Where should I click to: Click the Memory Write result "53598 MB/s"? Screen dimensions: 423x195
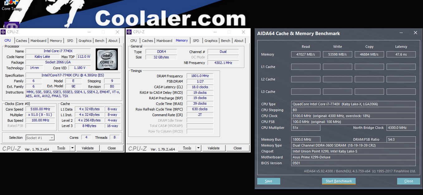tap(338, 54)
